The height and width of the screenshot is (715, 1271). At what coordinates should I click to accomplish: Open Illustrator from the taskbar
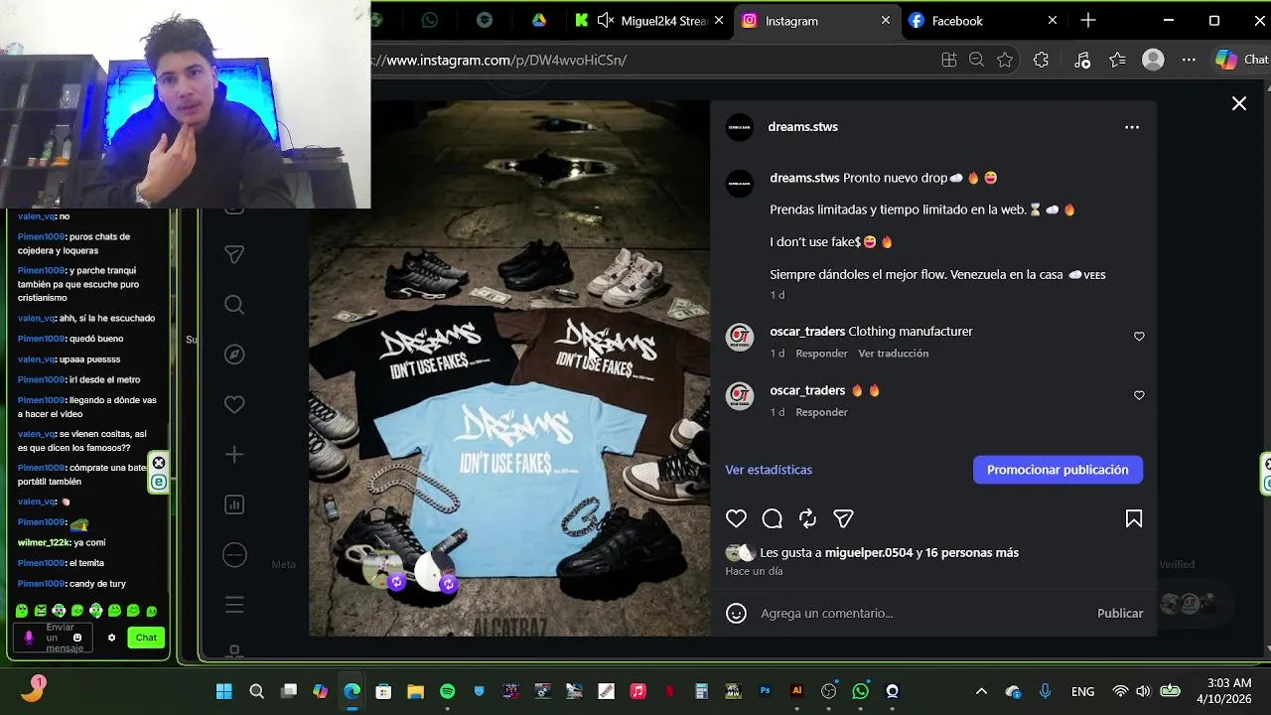click(x=796, y=691)
